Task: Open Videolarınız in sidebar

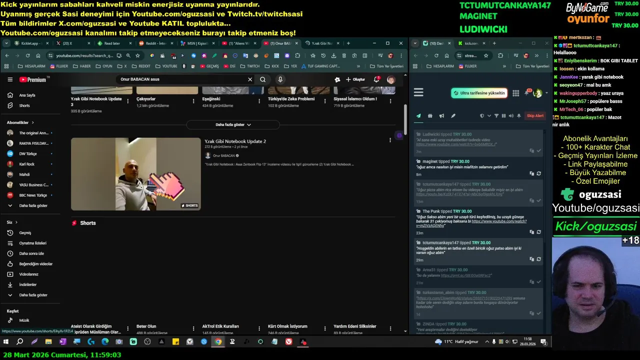Action: coord(30,274)
